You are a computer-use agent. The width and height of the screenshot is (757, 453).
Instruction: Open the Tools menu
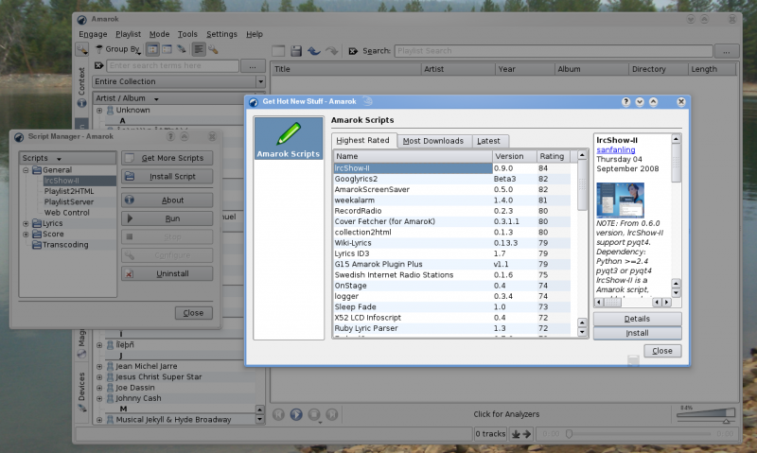coord(187,34)
